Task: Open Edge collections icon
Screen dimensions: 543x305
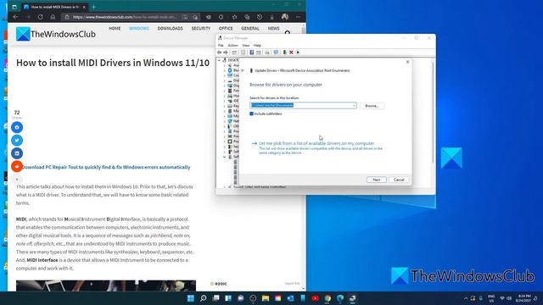Action: 247,17
